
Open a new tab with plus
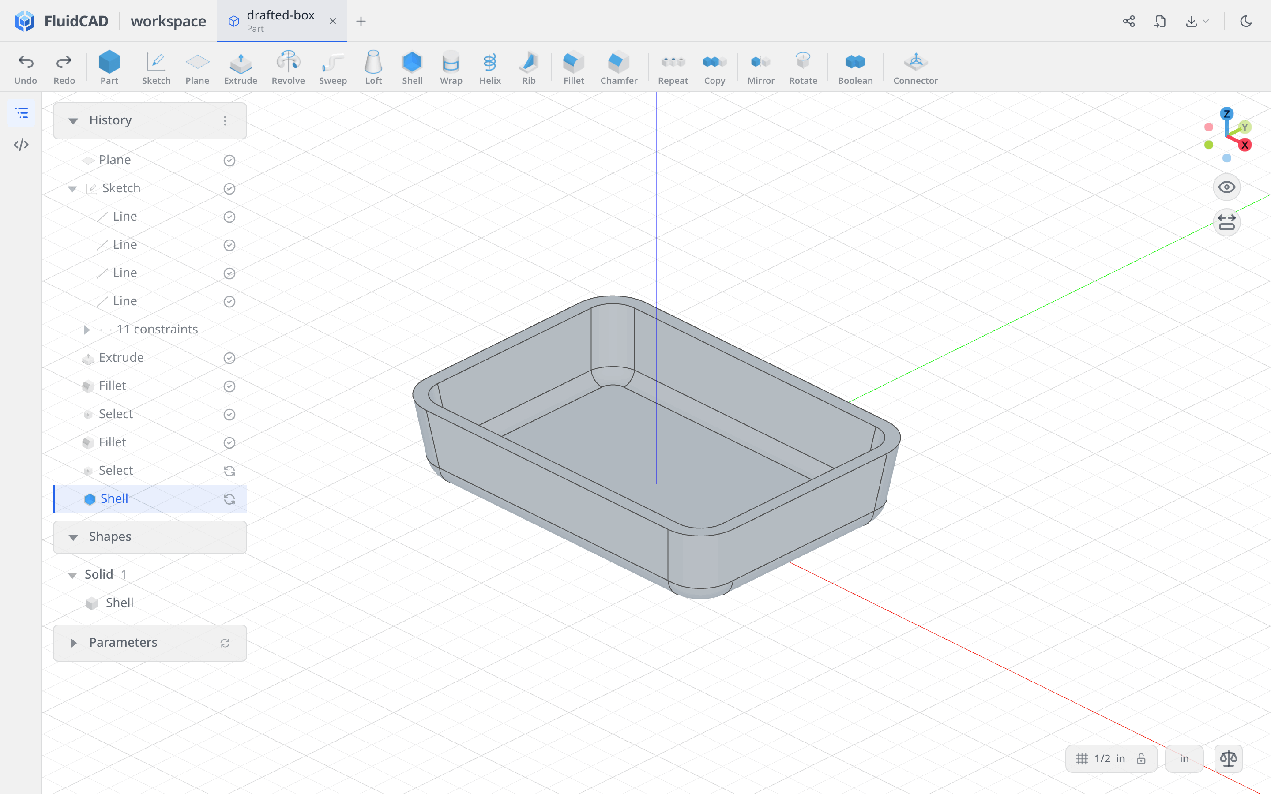pyautogui.click(x=361, y=21)
